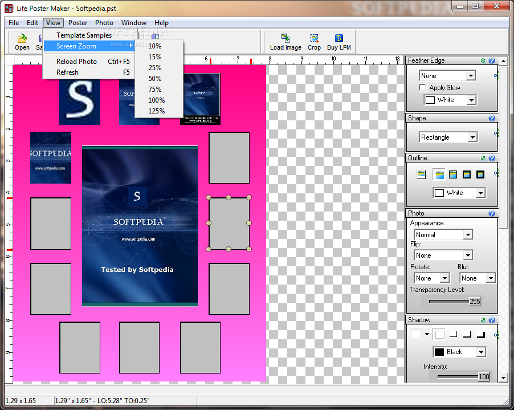Click the Feather Edge refresh icon
The image size is (514, 410).
tap(483, 60)
